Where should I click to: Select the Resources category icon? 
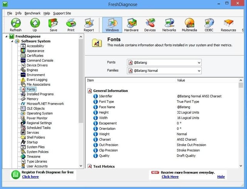coord(228,25)
